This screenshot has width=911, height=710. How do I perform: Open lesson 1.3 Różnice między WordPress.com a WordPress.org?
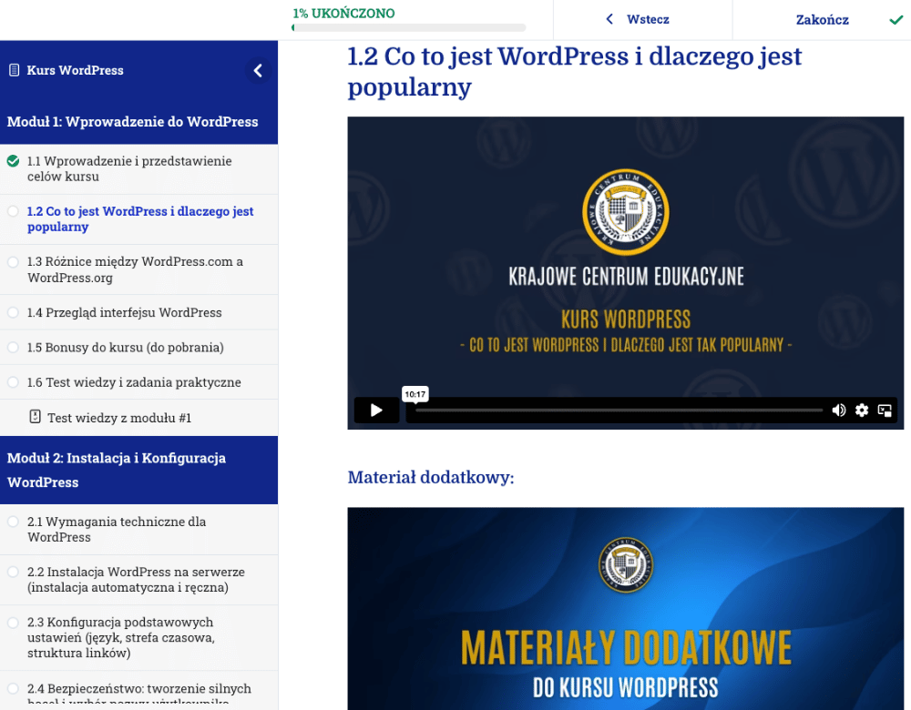(x=138, y=270)
